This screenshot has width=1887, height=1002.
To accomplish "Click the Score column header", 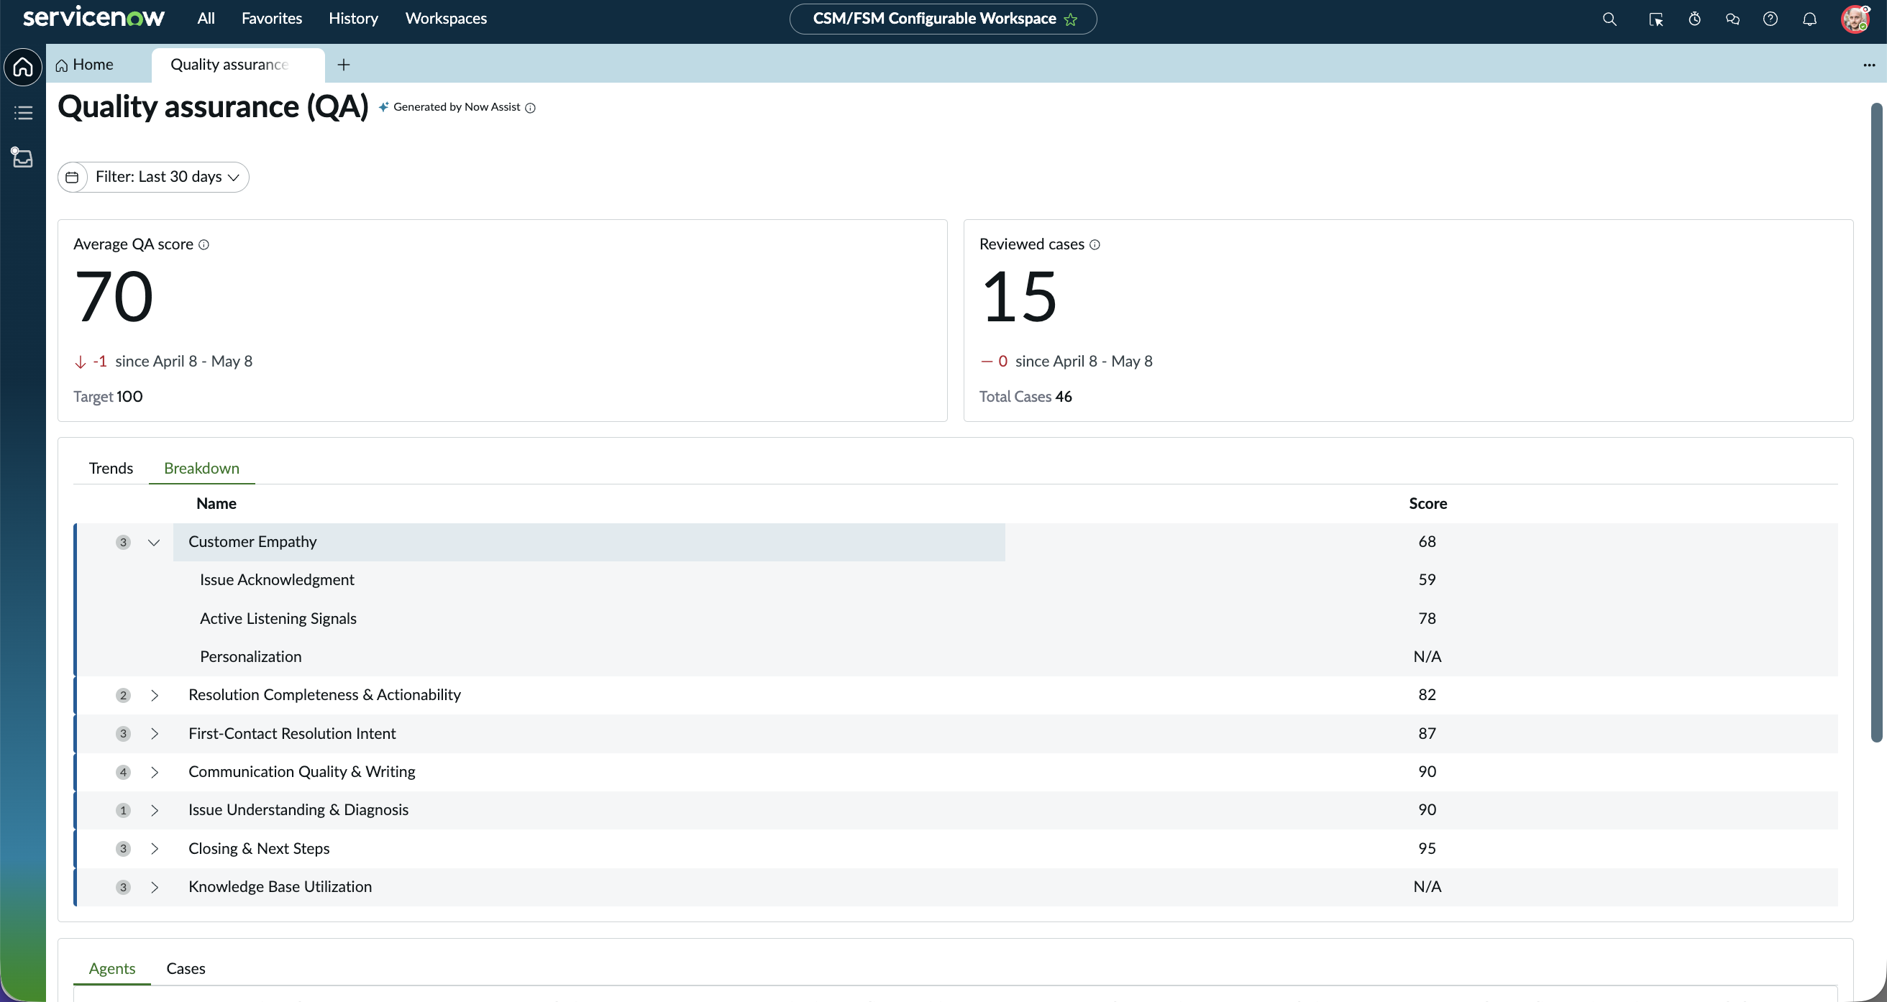I will pos(1427,504).
